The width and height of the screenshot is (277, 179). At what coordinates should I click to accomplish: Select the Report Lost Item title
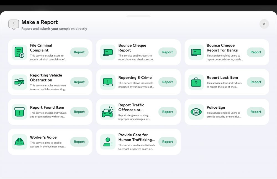222,78
